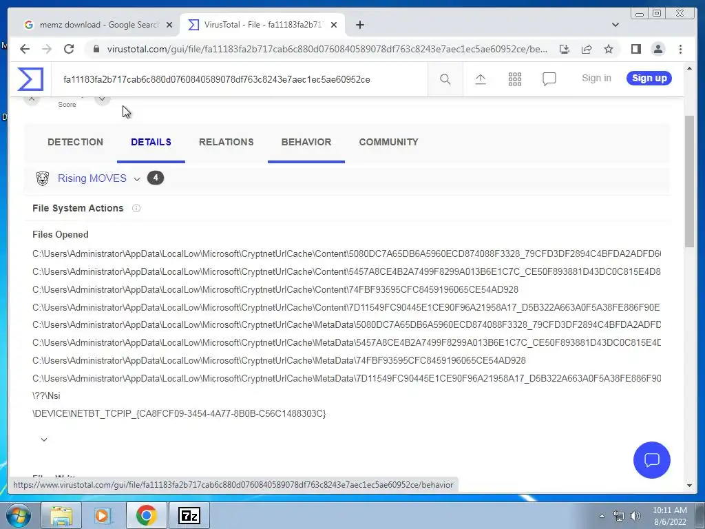Open Windows Explorer from taskbar
The height and width of the screenshot is (529, 705).
click(x=61, y=515)
